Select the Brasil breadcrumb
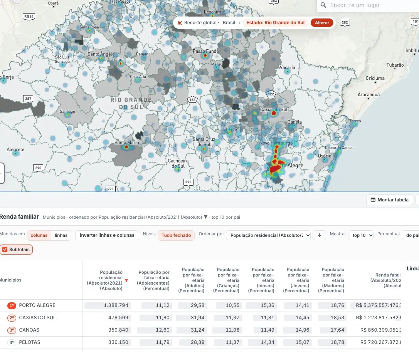Screen dimensions: 419x352 [x=229, y=23]
